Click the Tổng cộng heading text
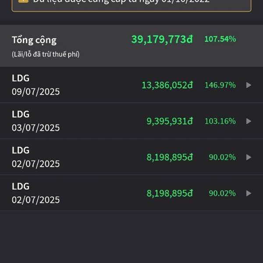 point(34,40)
